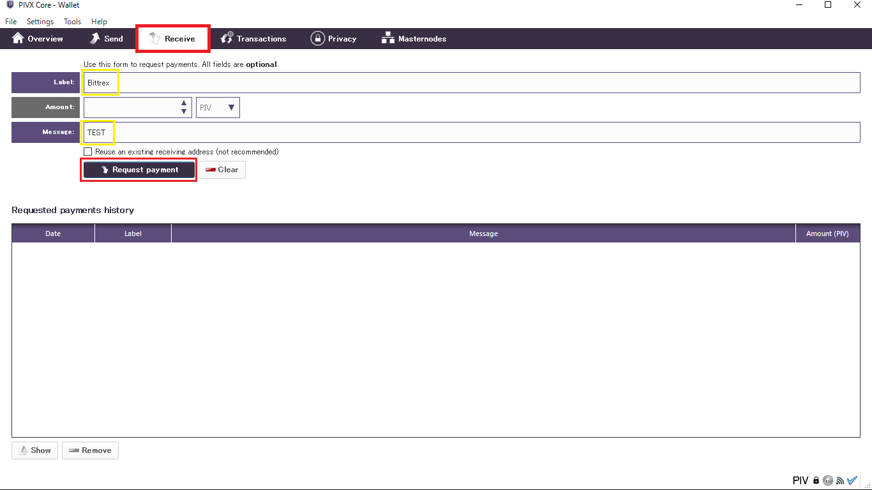Increase amount with the up arrow
The height and width of the screenshot is (490, 872).
coord(184,103)
